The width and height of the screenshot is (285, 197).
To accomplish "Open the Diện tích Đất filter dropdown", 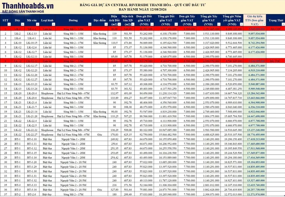I will coord(119,24).
